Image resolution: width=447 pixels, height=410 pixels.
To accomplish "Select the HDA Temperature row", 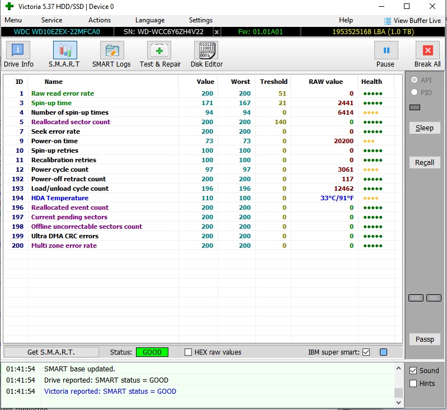I will 203,198.
